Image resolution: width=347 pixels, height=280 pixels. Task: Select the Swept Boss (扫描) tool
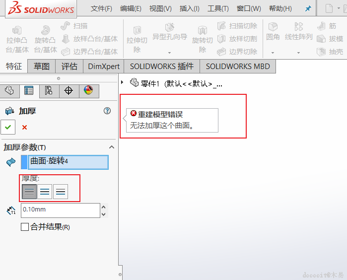pos(74,26)
